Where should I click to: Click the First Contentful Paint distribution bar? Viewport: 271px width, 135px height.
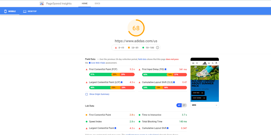(x=112, y=75)
